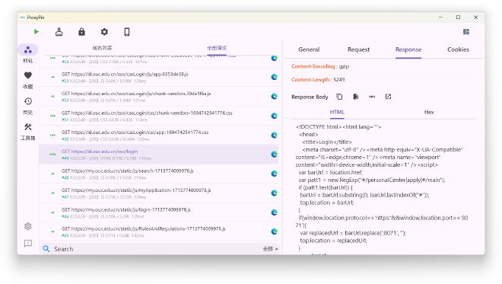Image resolution: width=502 pixels, height=284 pixels.
Task: Toggle panel layout icon at top right
Action: click(466, 32)
